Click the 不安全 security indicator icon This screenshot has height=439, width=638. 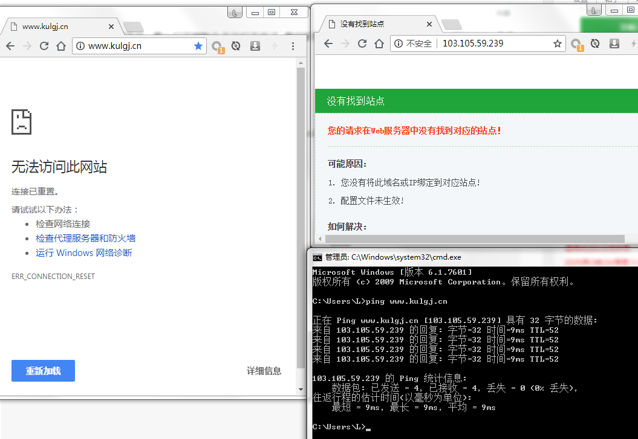[x=399, y=43]
